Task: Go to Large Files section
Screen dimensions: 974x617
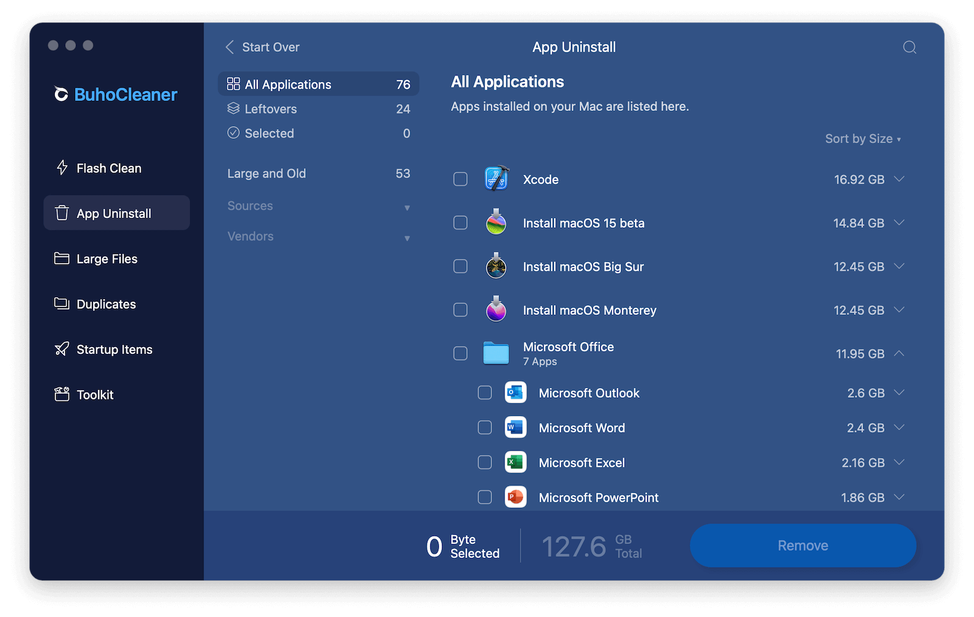Action: coord(116,258)
